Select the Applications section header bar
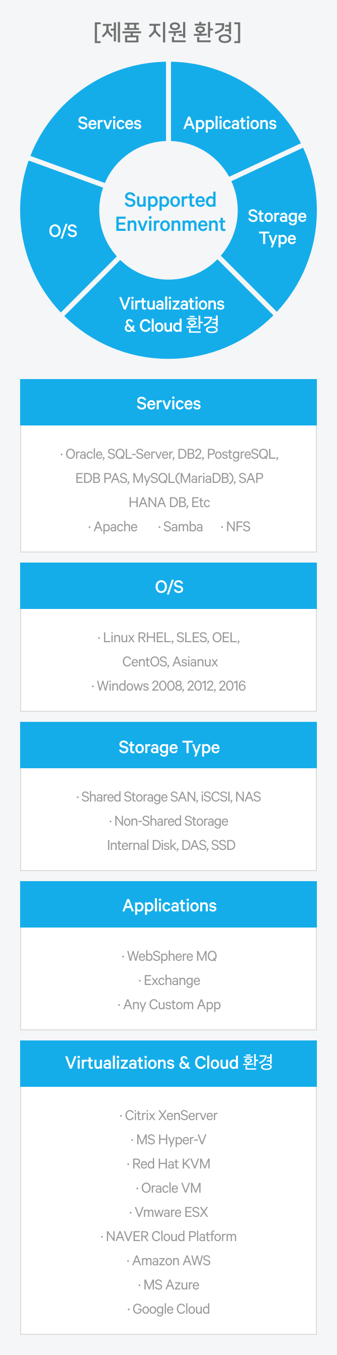This screenshot has height=1355, width=337. point(168,905)
